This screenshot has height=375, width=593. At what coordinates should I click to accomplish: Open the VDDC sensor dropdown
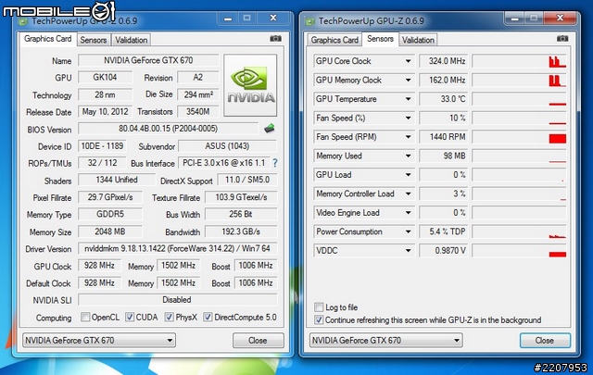tap(408, 250)
